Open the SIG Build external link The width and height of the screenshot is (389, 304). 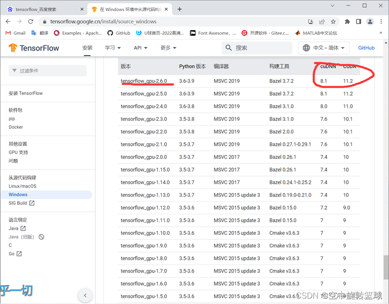point(21,203)
